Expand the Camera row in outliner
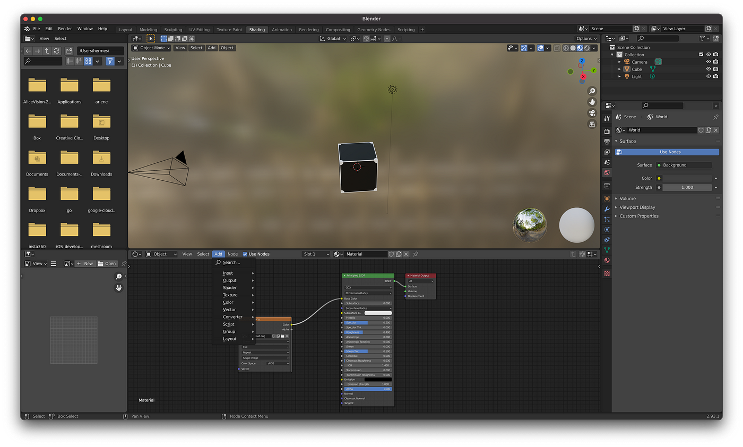 coord(619,62)
